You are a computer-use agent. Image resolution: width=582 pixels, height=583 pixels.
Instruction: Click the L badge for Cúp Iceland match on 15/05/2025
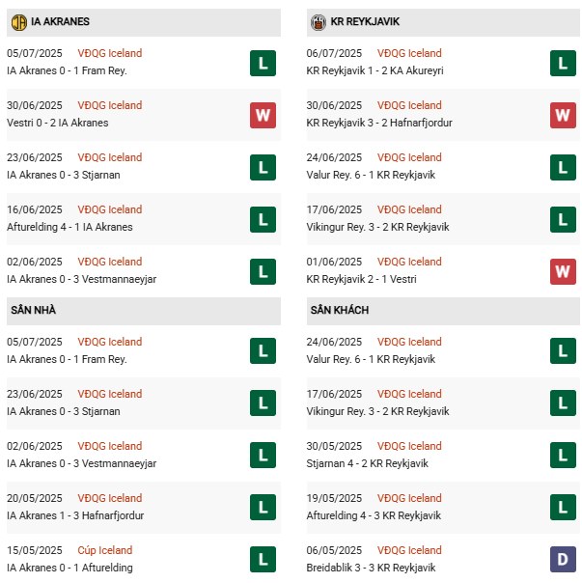pos(262,560)
